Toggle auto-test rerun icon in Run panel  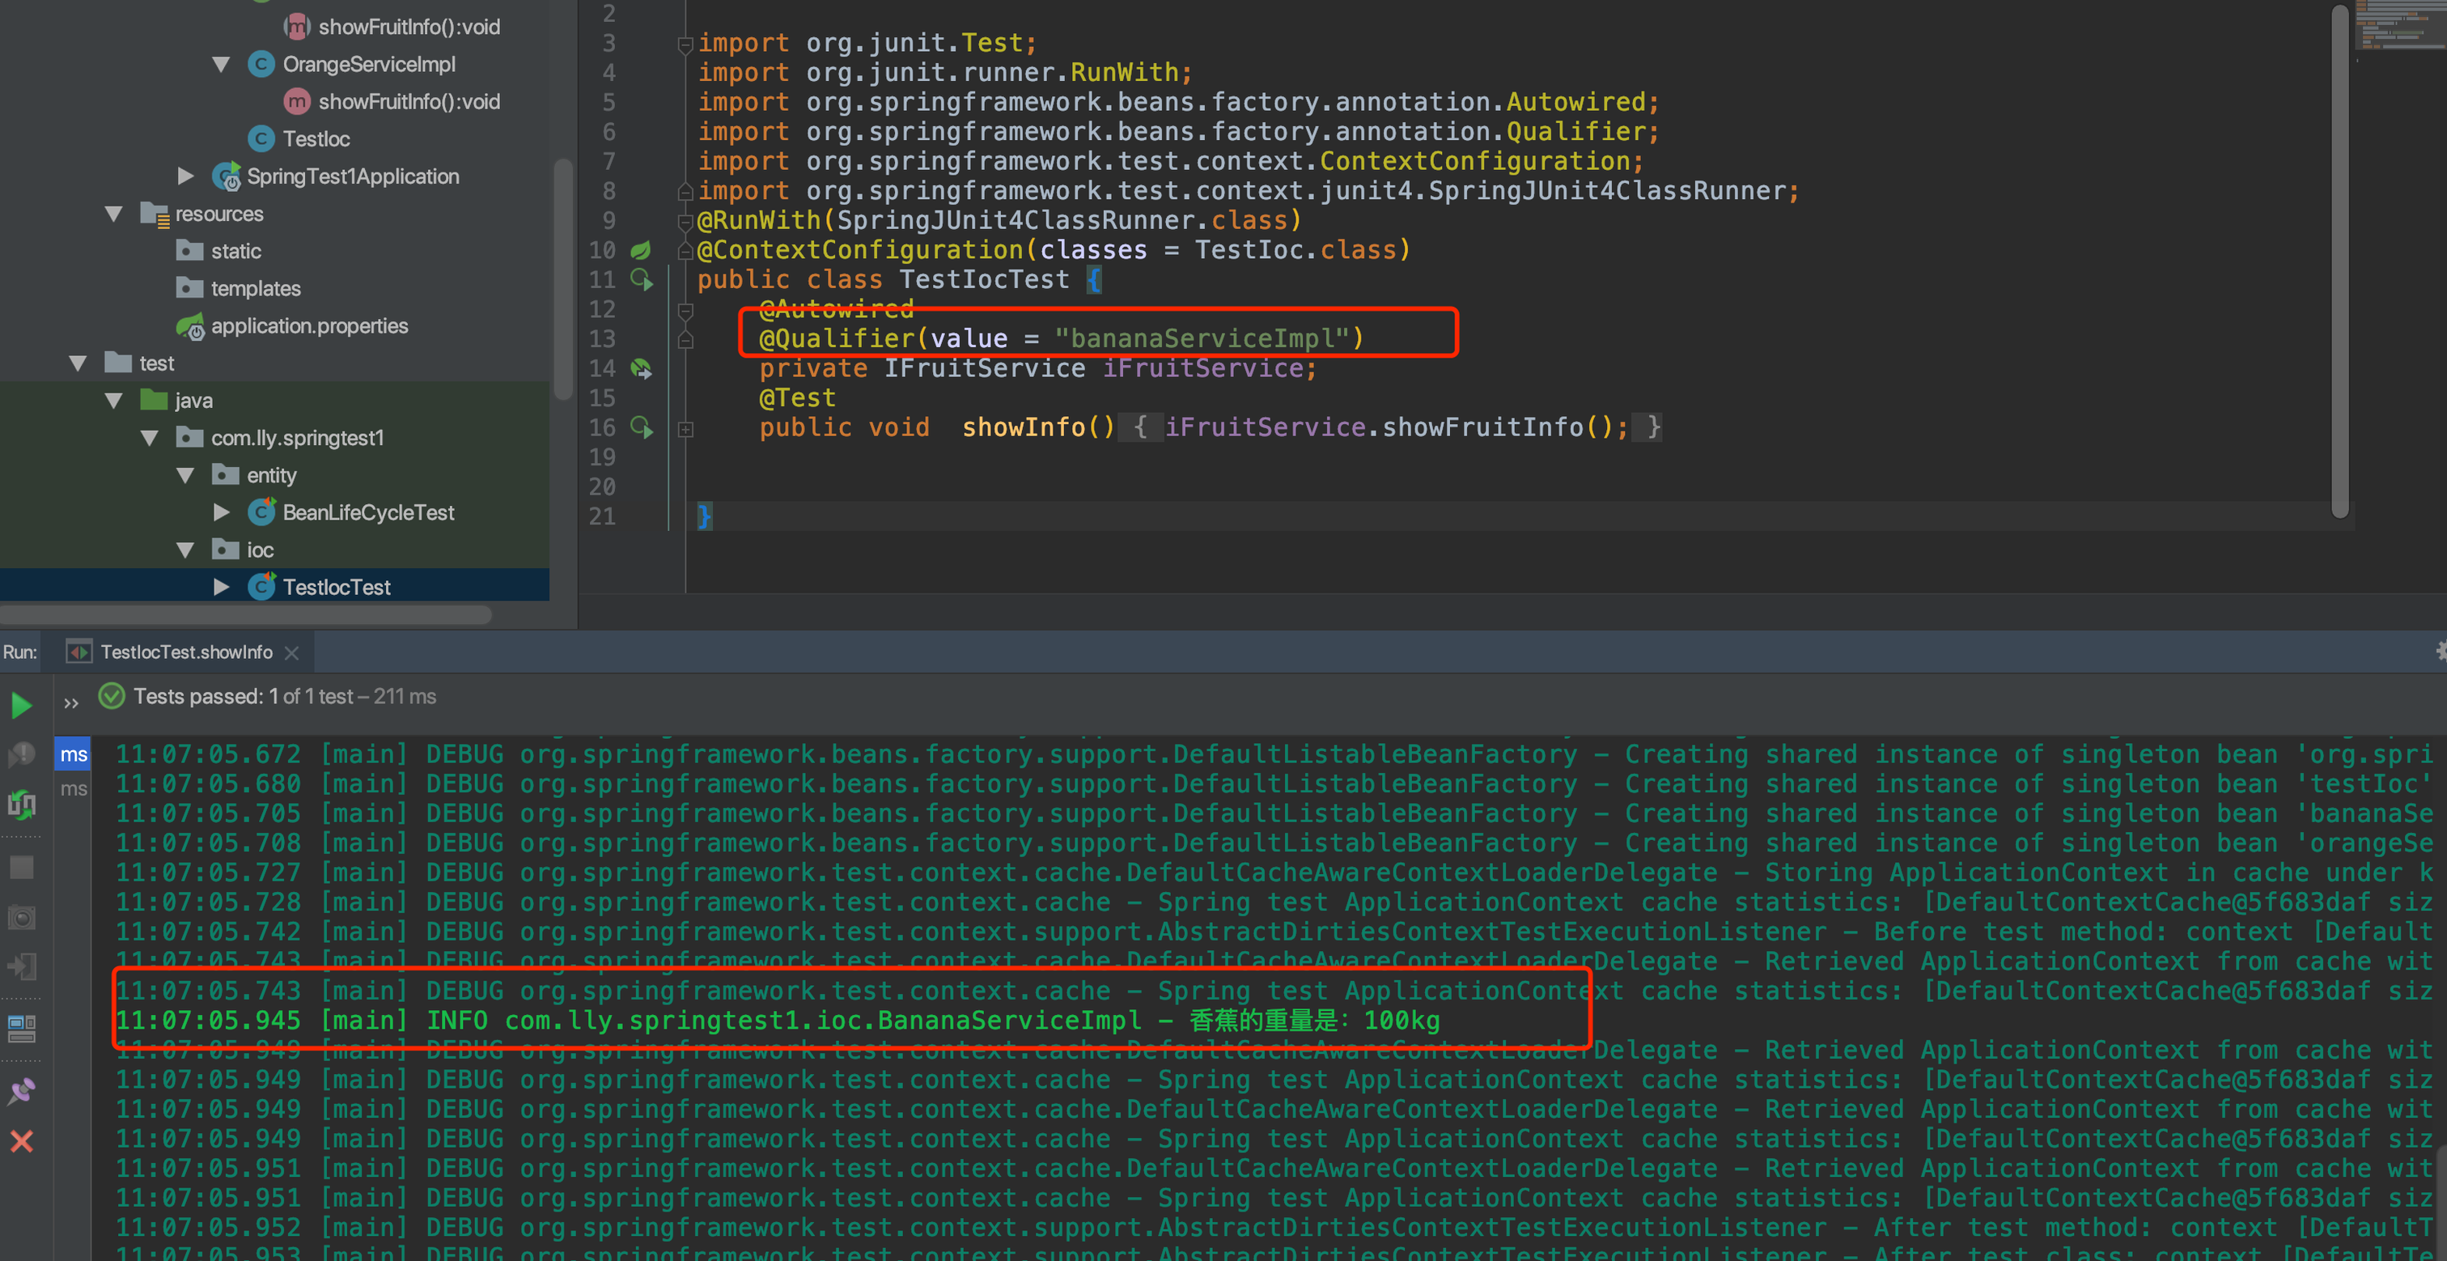click(21, 805)
